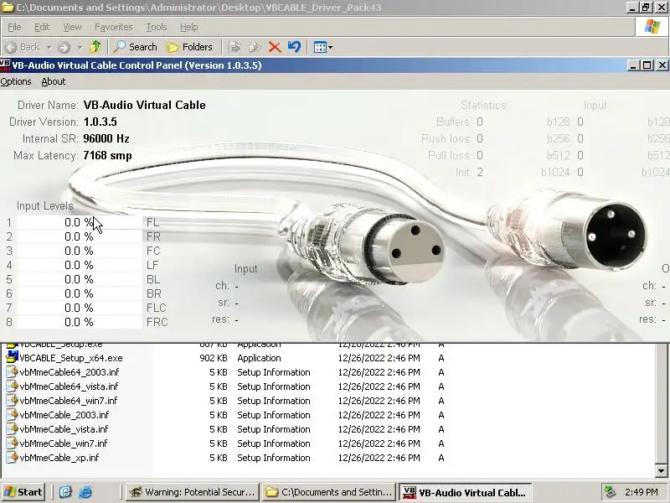This screenshot has height=503, width=670.
Task: Switch to C:\Documents and Settings taskbar button
Action: point(329,492)
